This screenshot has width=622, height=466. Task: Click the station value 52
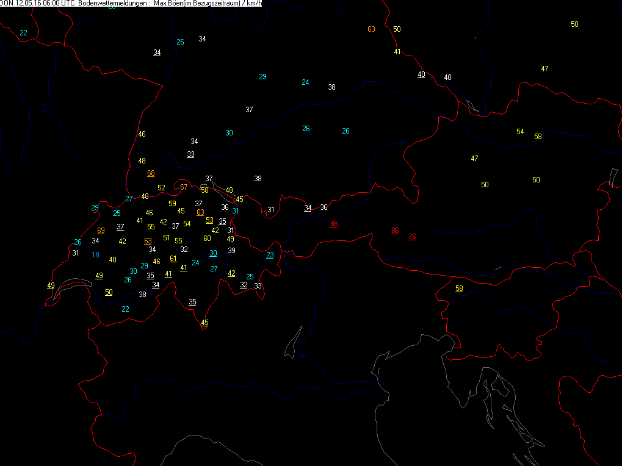point(161,188)
